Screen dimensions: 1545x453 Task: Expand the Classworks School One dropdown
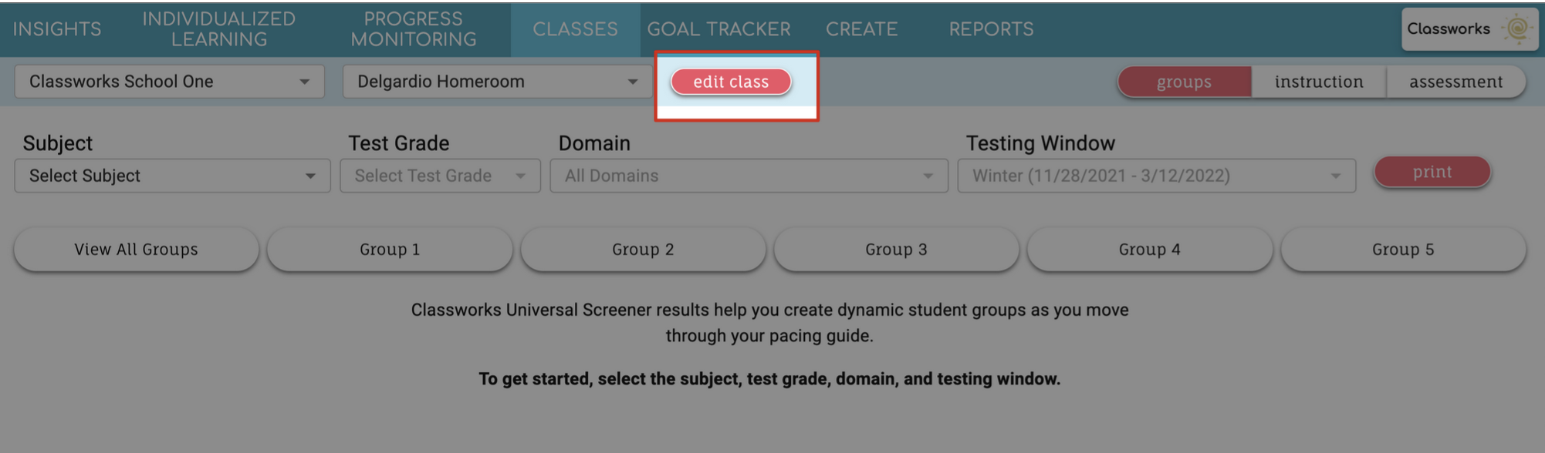click(169, 82)
